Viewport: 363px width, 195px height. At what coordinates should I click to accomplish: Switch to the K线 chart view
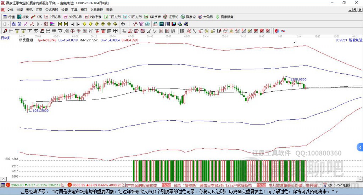coord(37,17)
